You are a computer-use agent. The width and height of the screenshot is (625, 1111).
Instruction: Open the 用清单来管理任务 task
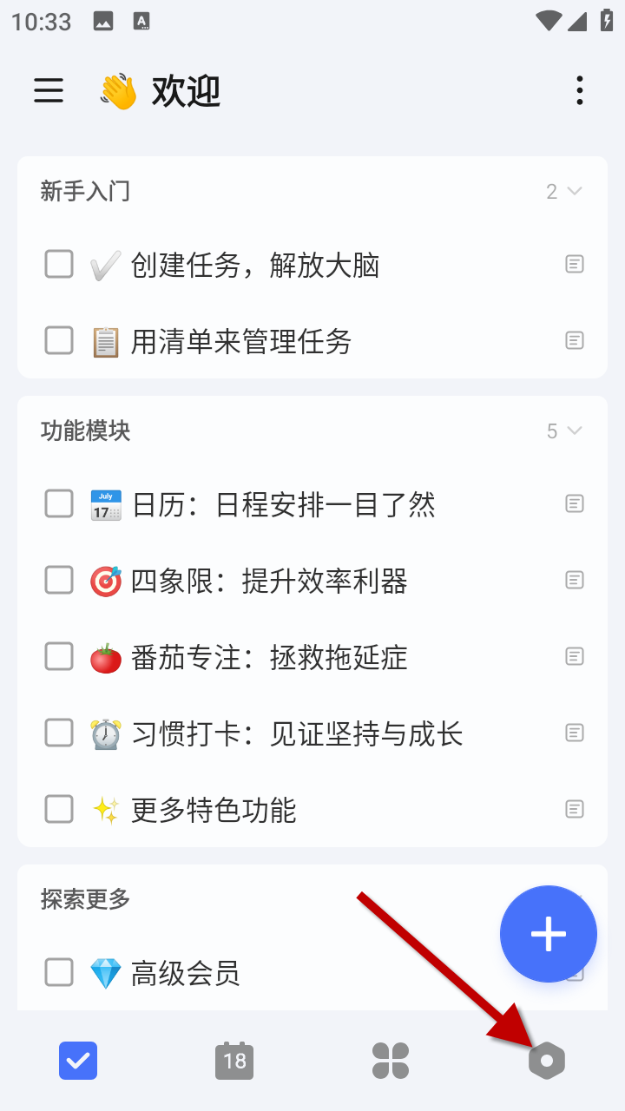coord(241,341)
